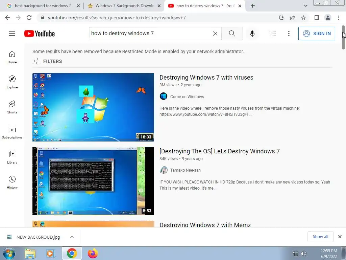Clear the search query with X icon
This screenshot has height=260, width=346.
[215, 34]
